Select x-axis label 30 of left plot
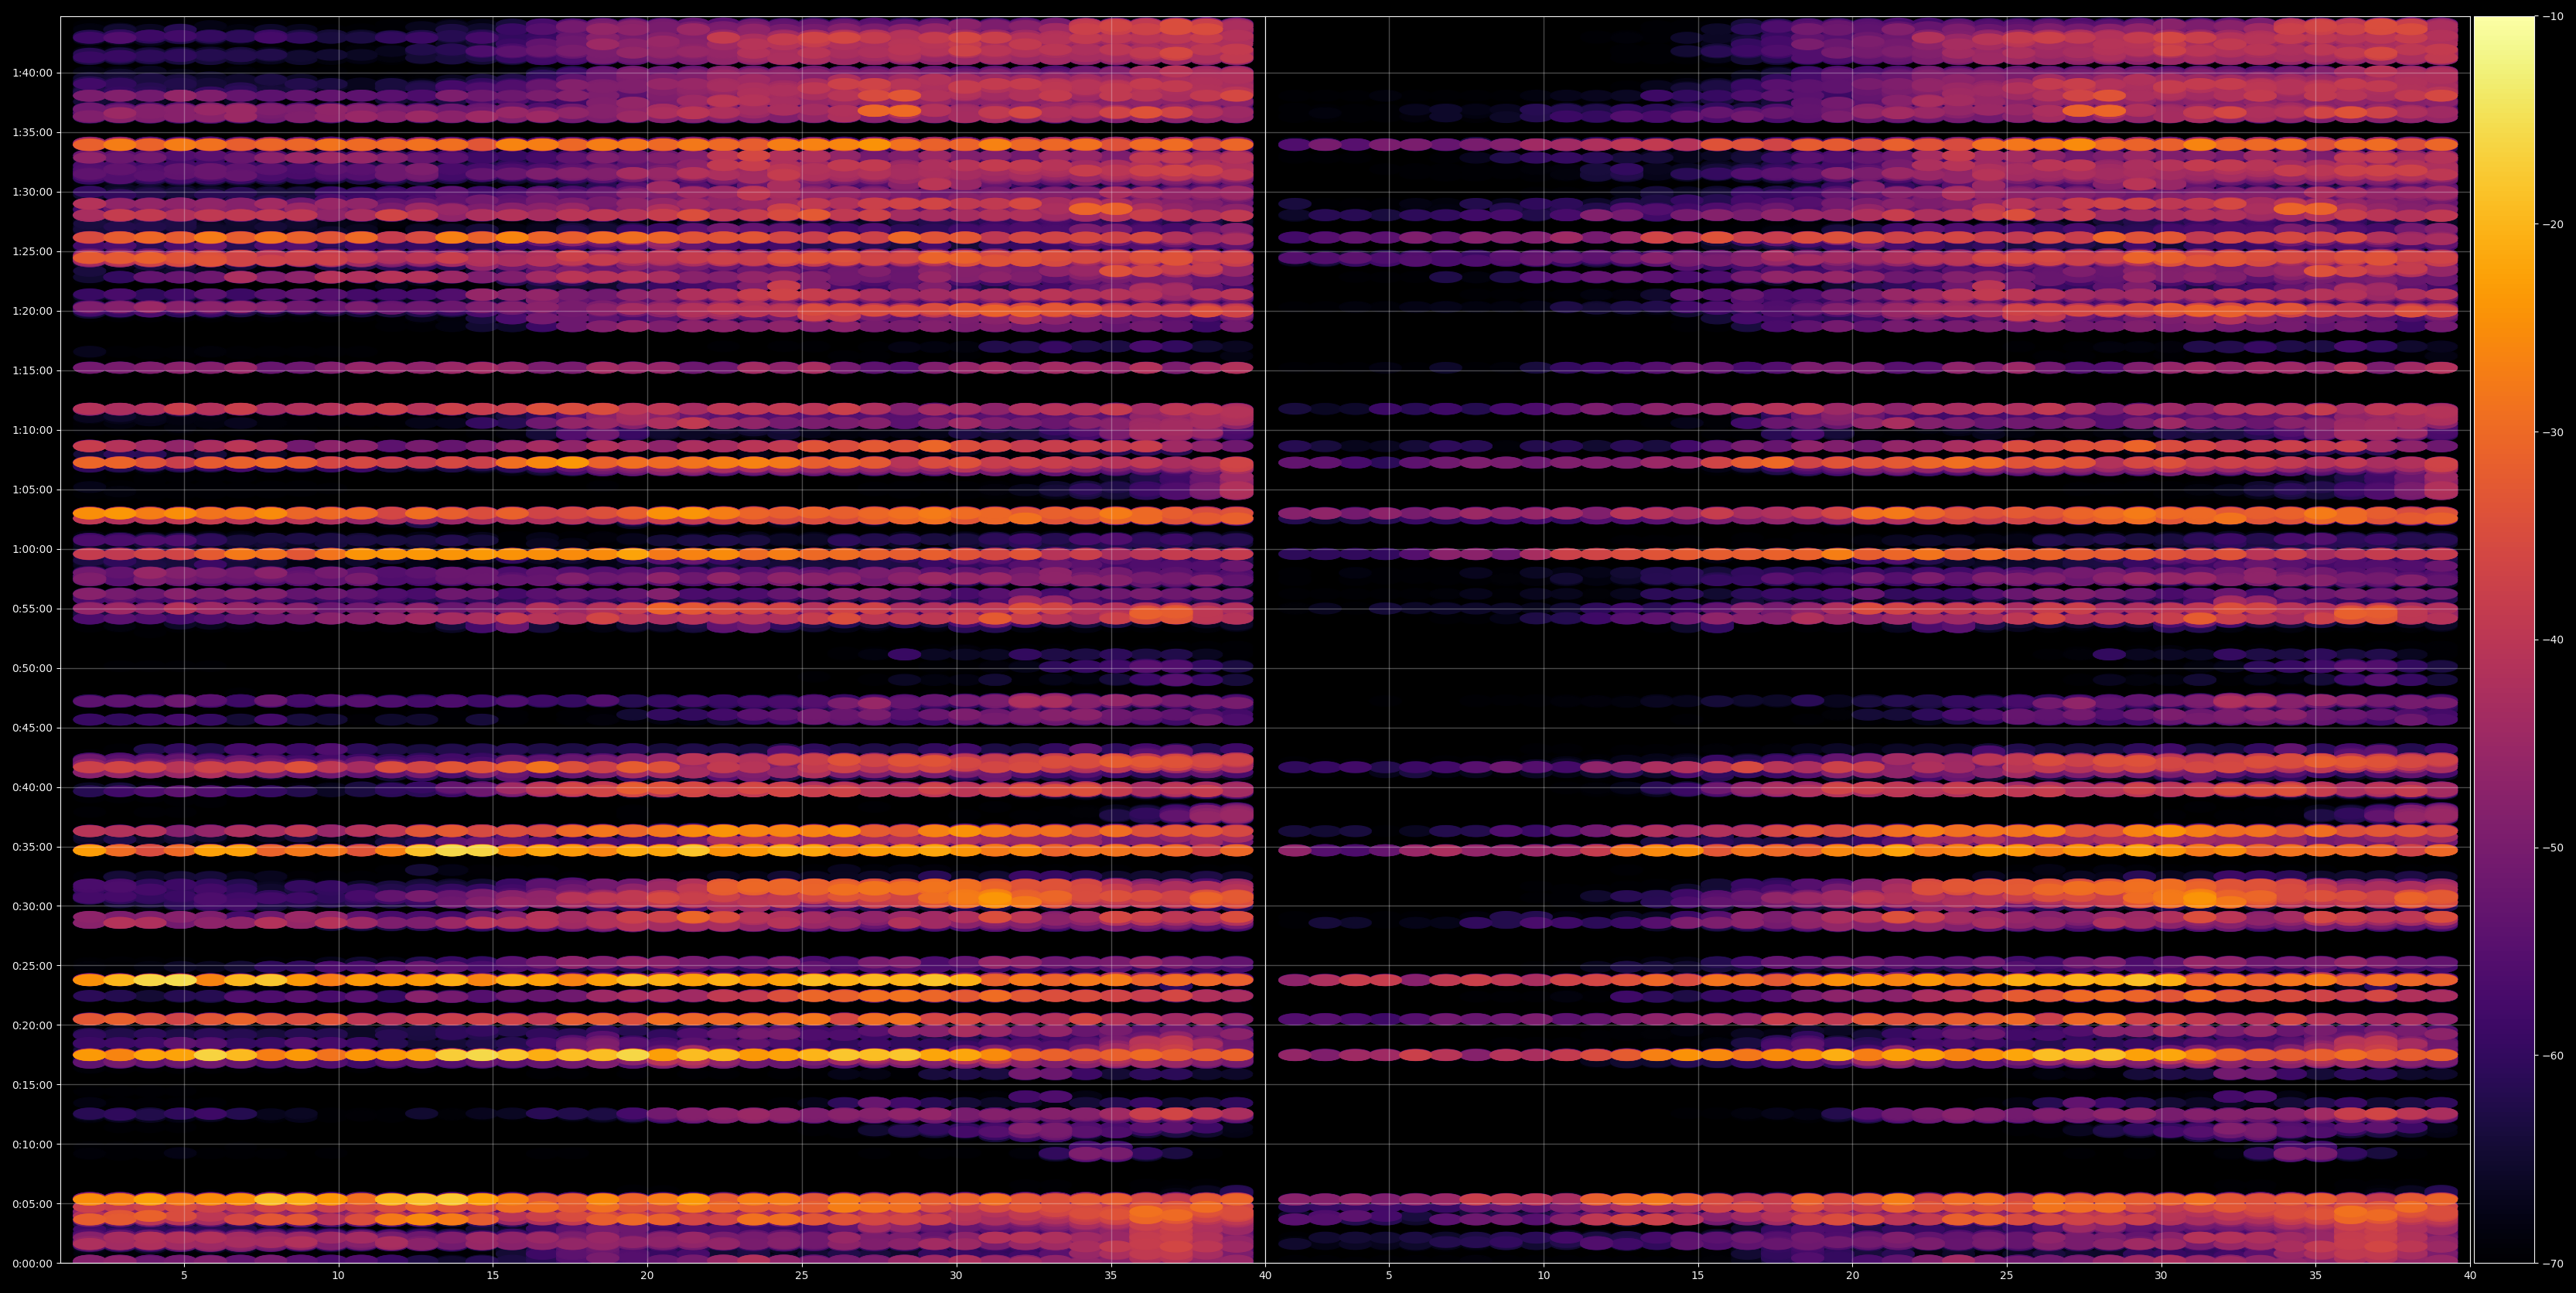 (x=956, y=1276)
